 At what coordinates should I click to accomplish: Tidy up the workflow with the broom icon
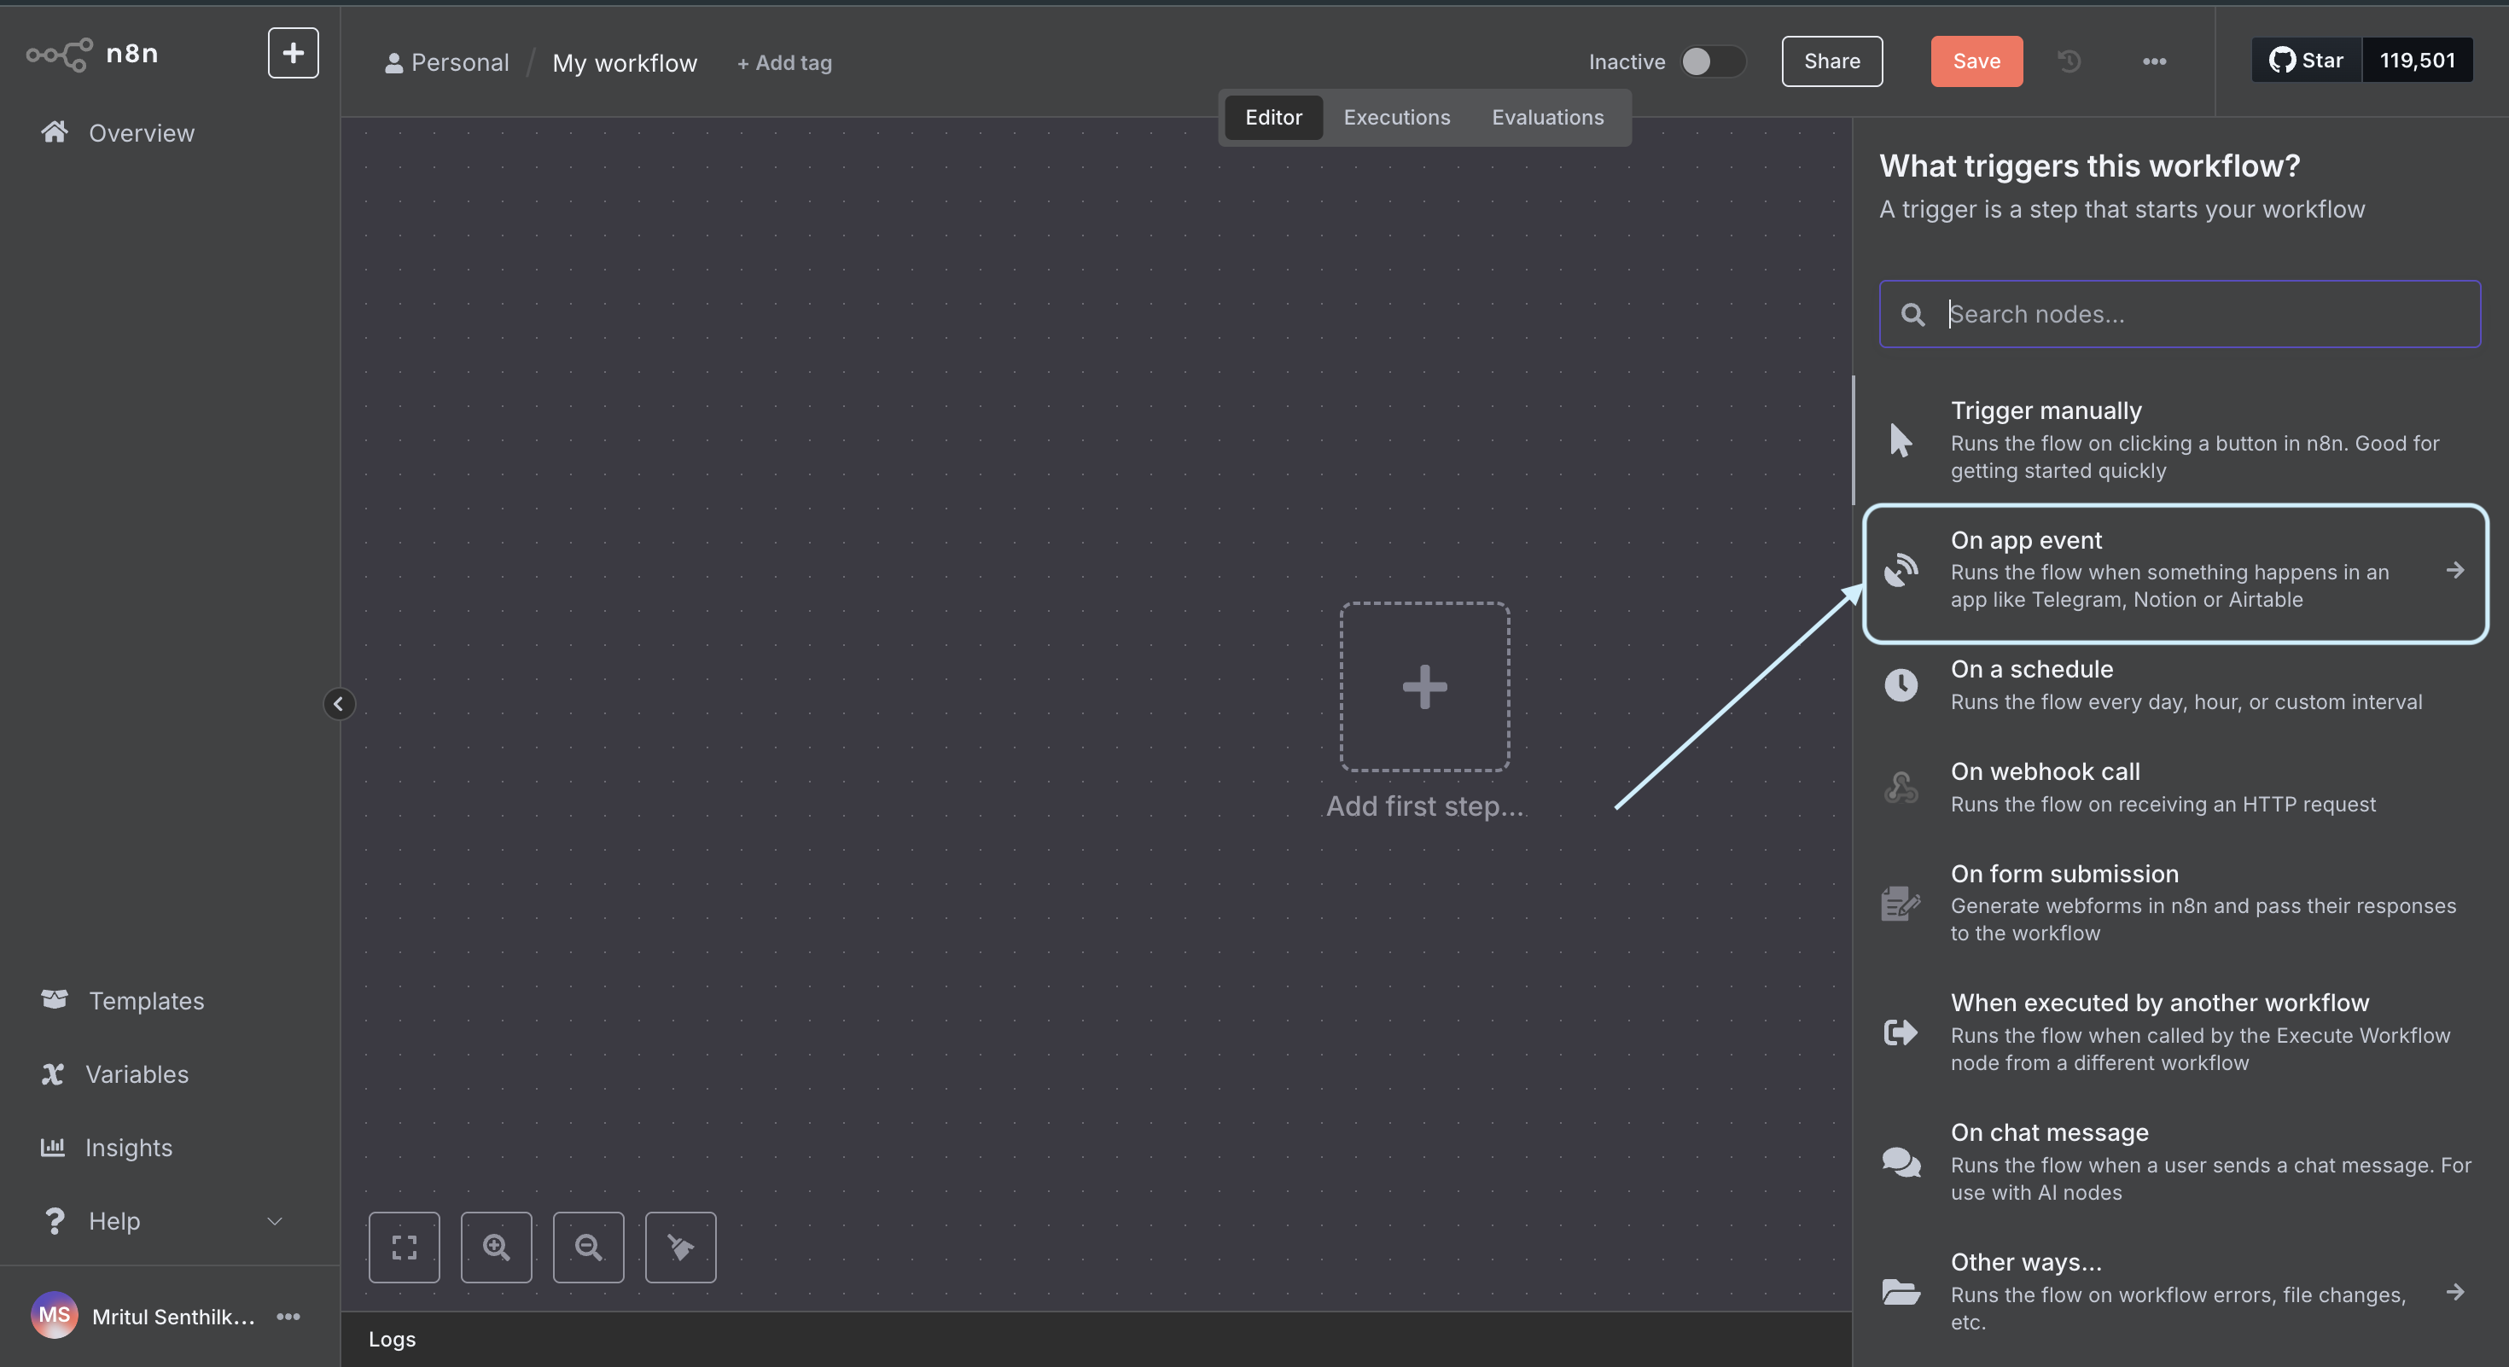tap(678, 1248)
